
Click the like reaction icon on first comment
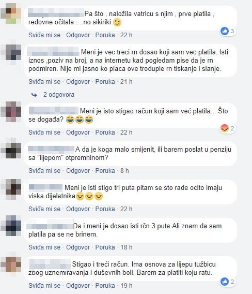click(225, 31)
